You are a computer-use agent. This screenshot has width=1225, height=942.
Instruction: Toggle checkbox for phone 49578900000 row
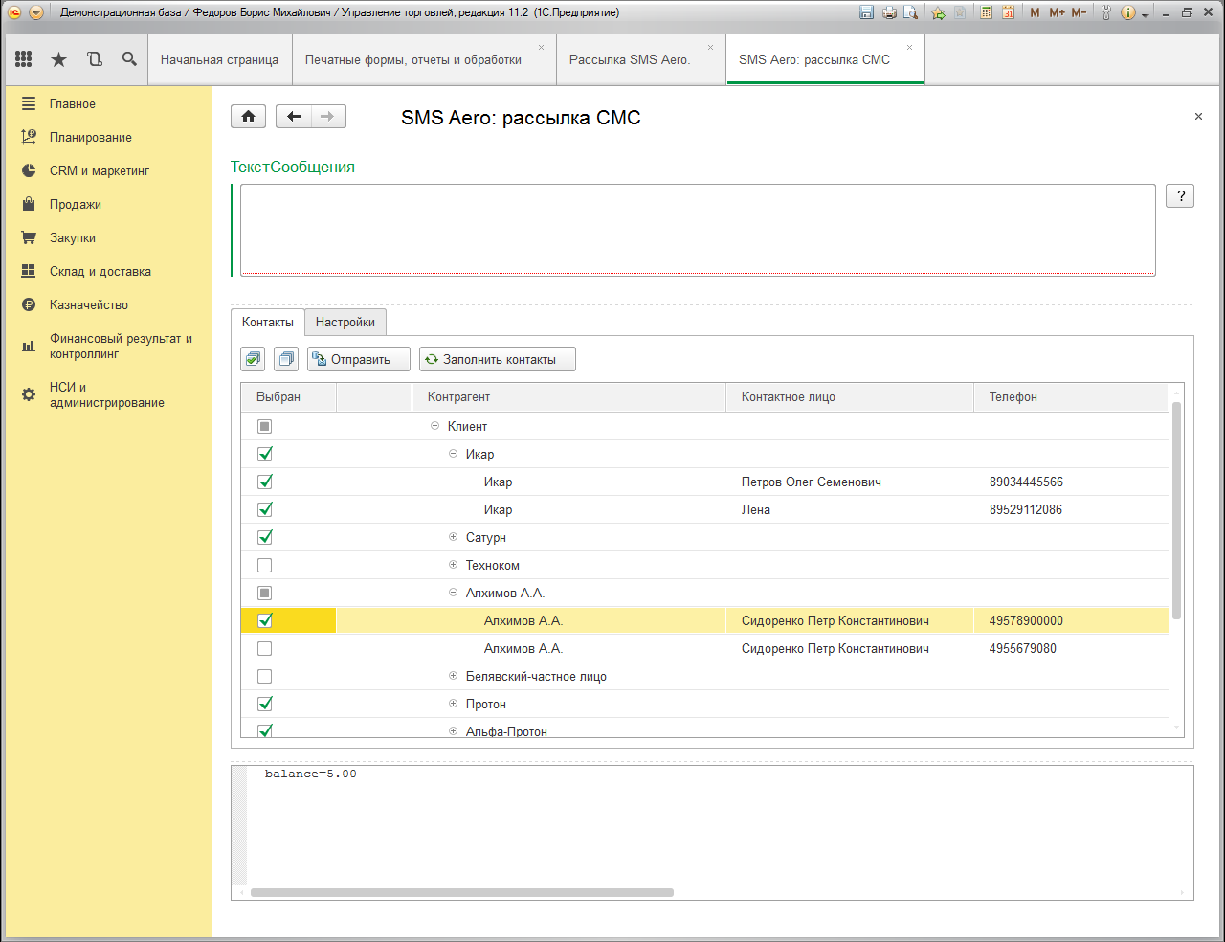coord(265,620)
